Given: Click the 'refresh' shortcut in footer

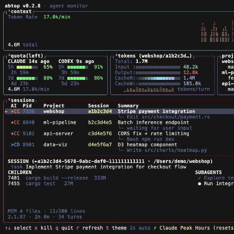Looking at the screenshot, I should [90, 228].
